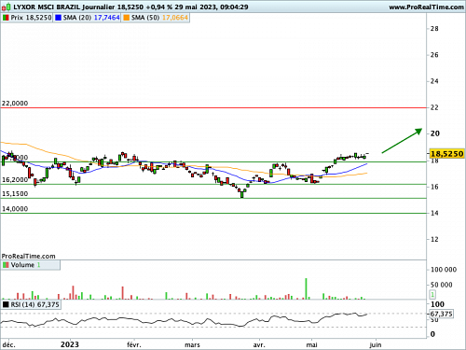Open the RSI (14) 67,375 panel label
Screen dimensions: 466x350
[x=34, y=304]
